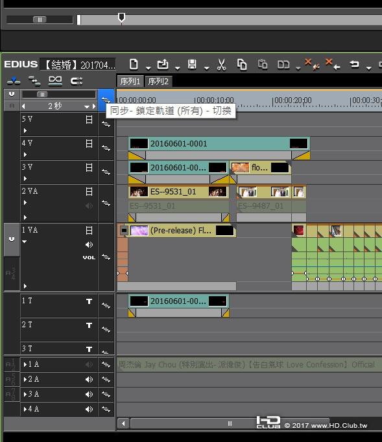Click the timeline scale slider handle
The image size is (382, 442).
(x=42, y=95)
